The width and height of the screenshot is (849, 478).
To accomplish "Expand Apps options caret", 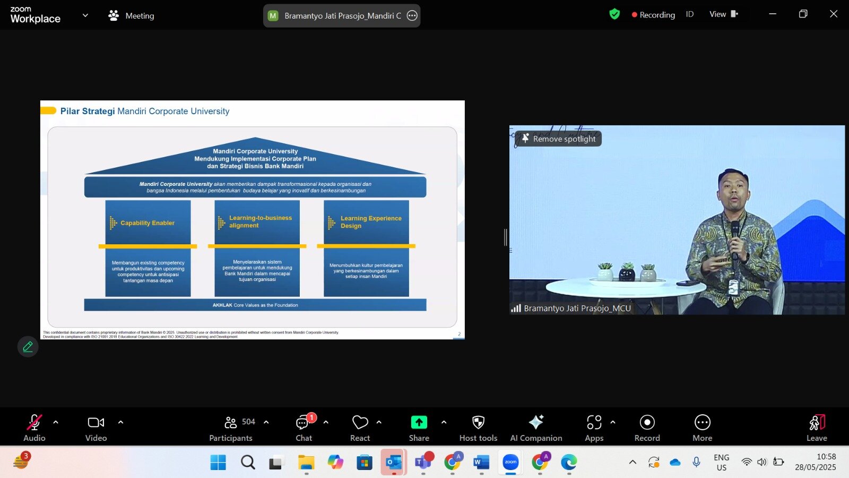I will point(613,422).
